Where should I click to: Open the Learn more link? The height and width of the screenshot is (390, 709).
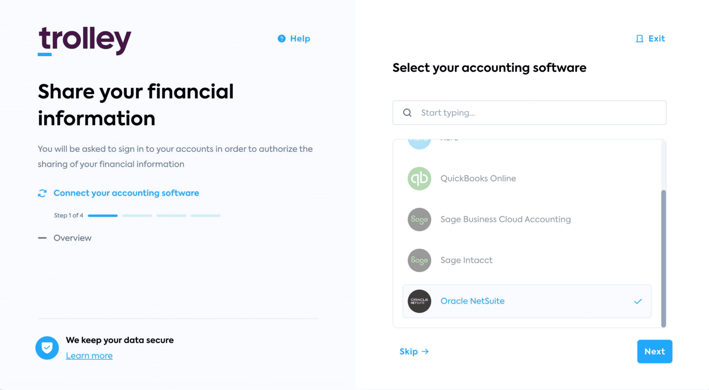click(89, 355)
